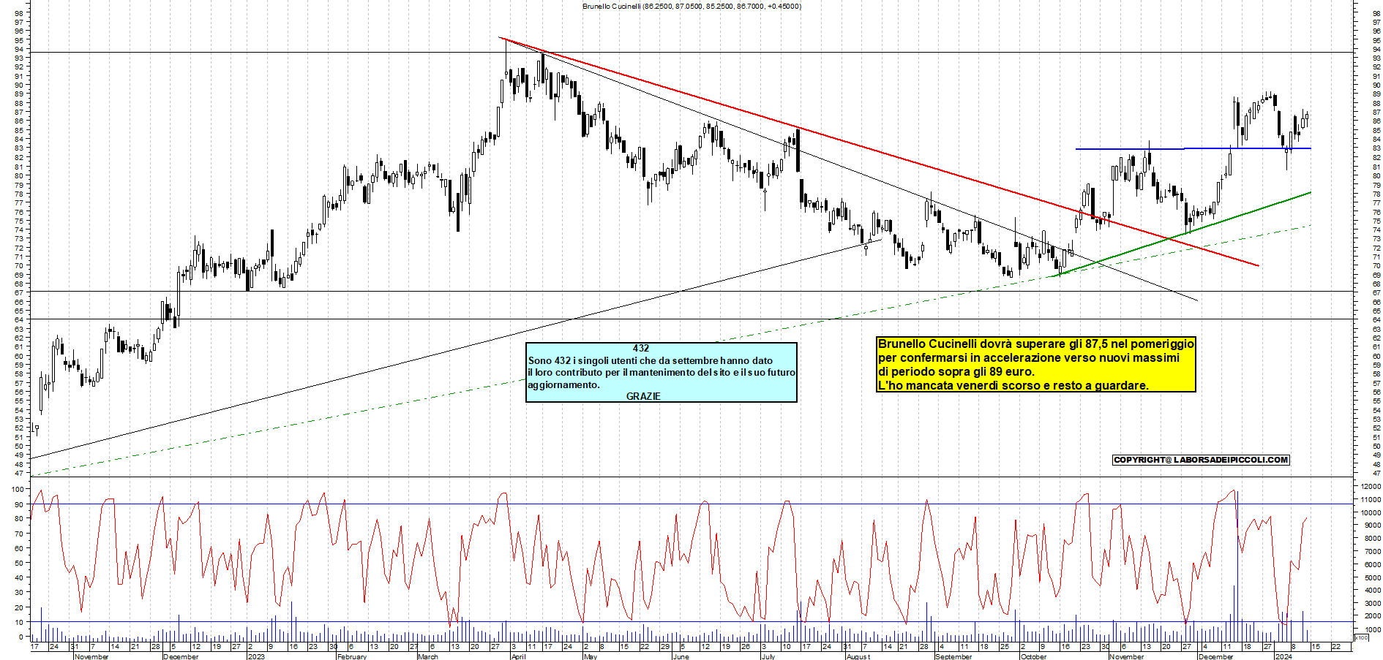The height and width of the screenshot is (660, 1383).
Task: Select the blue horizontal resistance line near 83
Action: [1193, 148]
